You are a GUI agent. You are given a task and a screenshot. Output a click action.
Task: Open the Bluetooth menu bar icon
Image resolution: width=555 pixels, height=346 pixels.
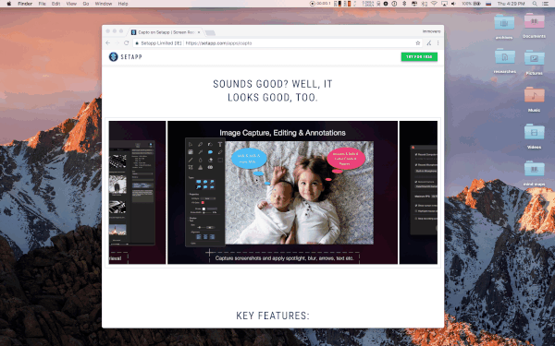coord(404,4)
